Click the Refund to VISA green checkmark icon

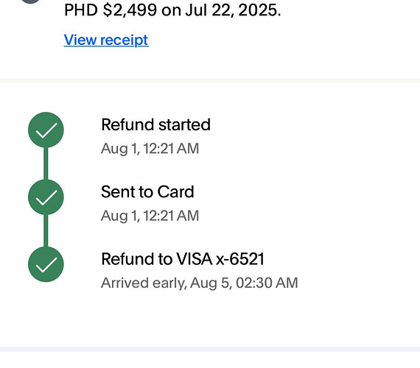click(x=46, y=264)
